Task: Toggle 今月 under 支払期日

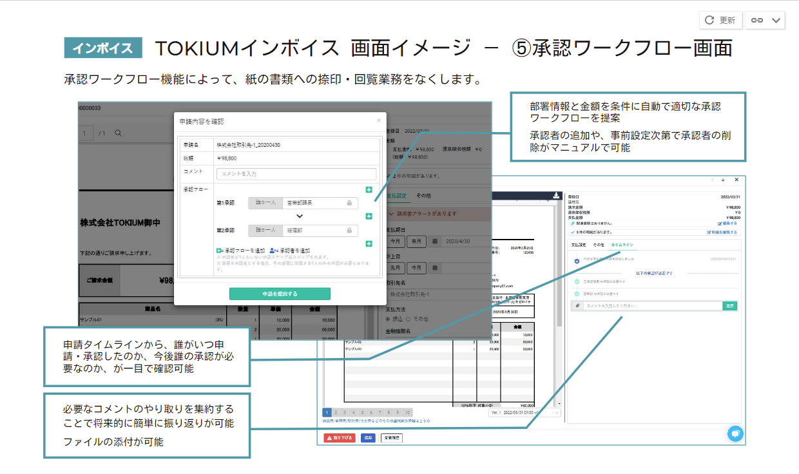Action: [396, 241]
